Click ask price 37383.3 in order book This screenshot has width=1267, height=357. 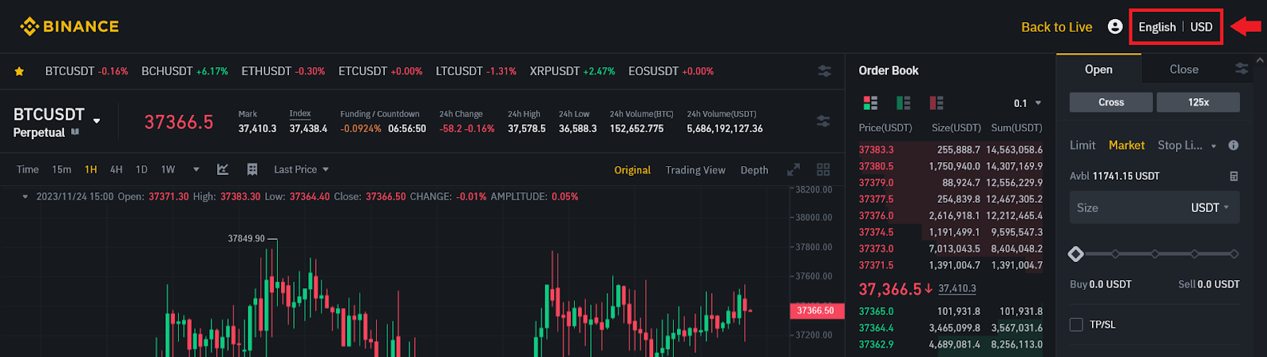[x=876, y=150]
